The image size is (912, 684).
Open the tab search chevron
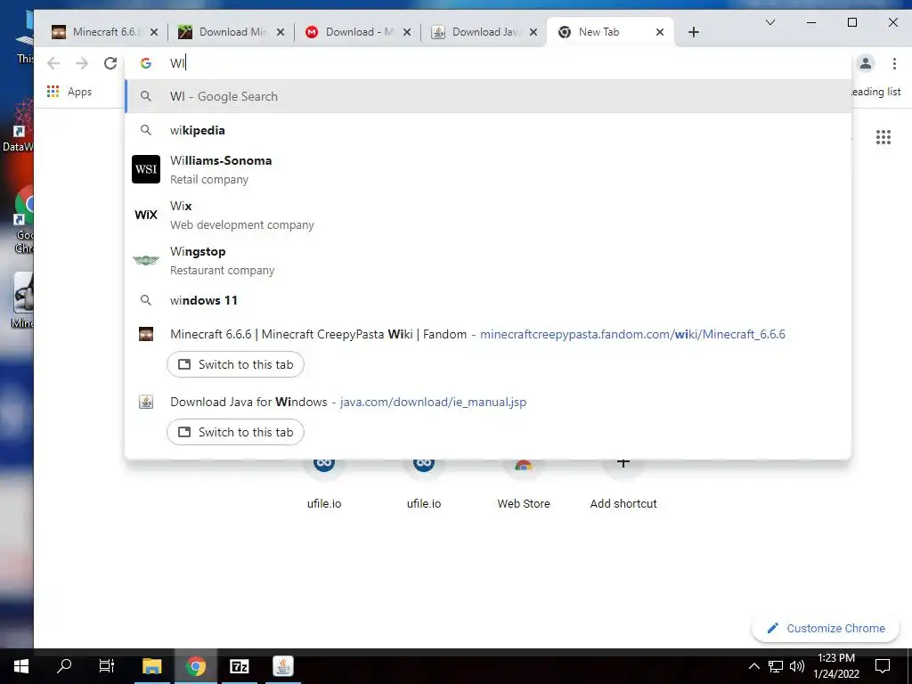point(770,22)
